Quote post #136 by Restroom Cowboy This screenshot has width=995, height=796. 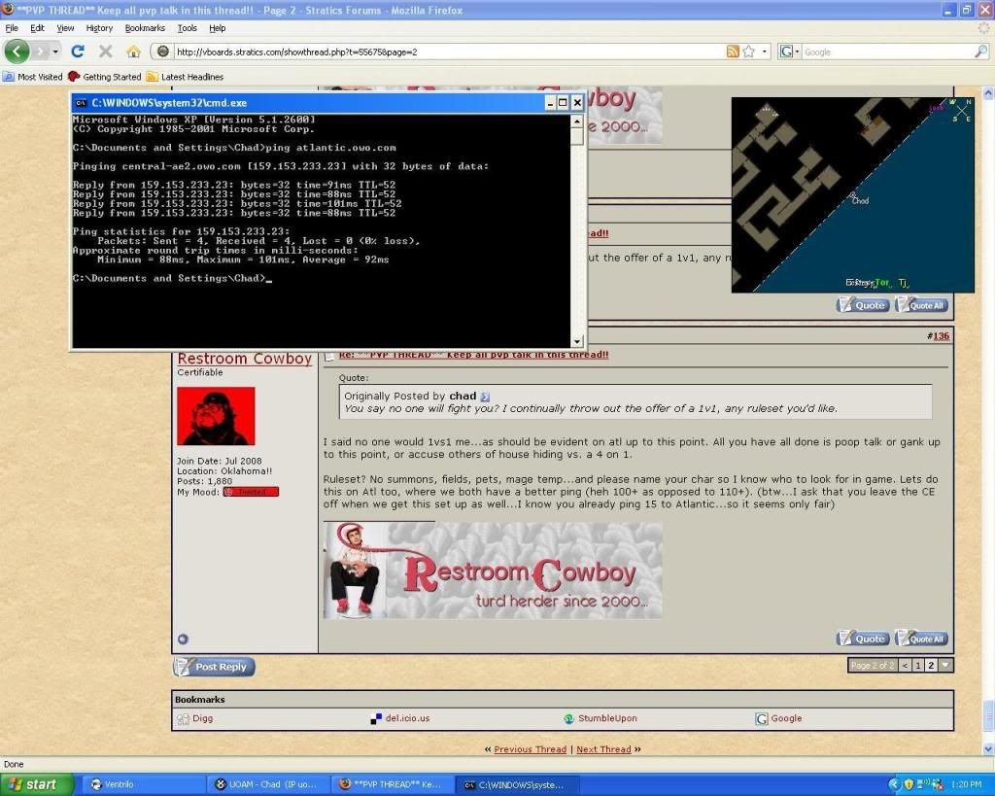click(x=863, y=639)
